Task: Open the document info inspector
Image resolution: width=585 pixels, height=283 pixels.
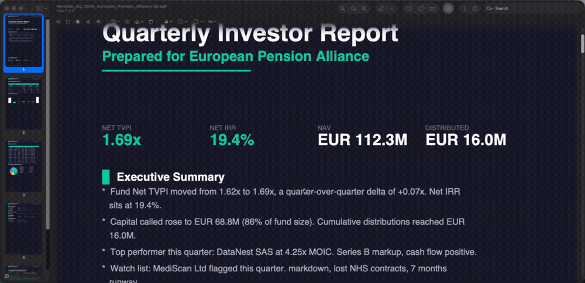Action: 464,8
